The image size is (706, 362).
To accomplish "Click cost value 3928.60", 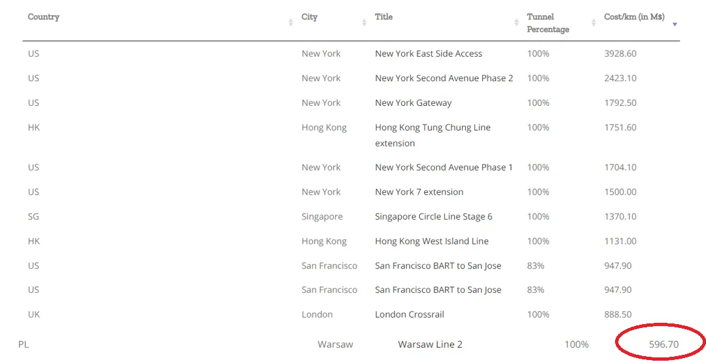I will point(620,54).
